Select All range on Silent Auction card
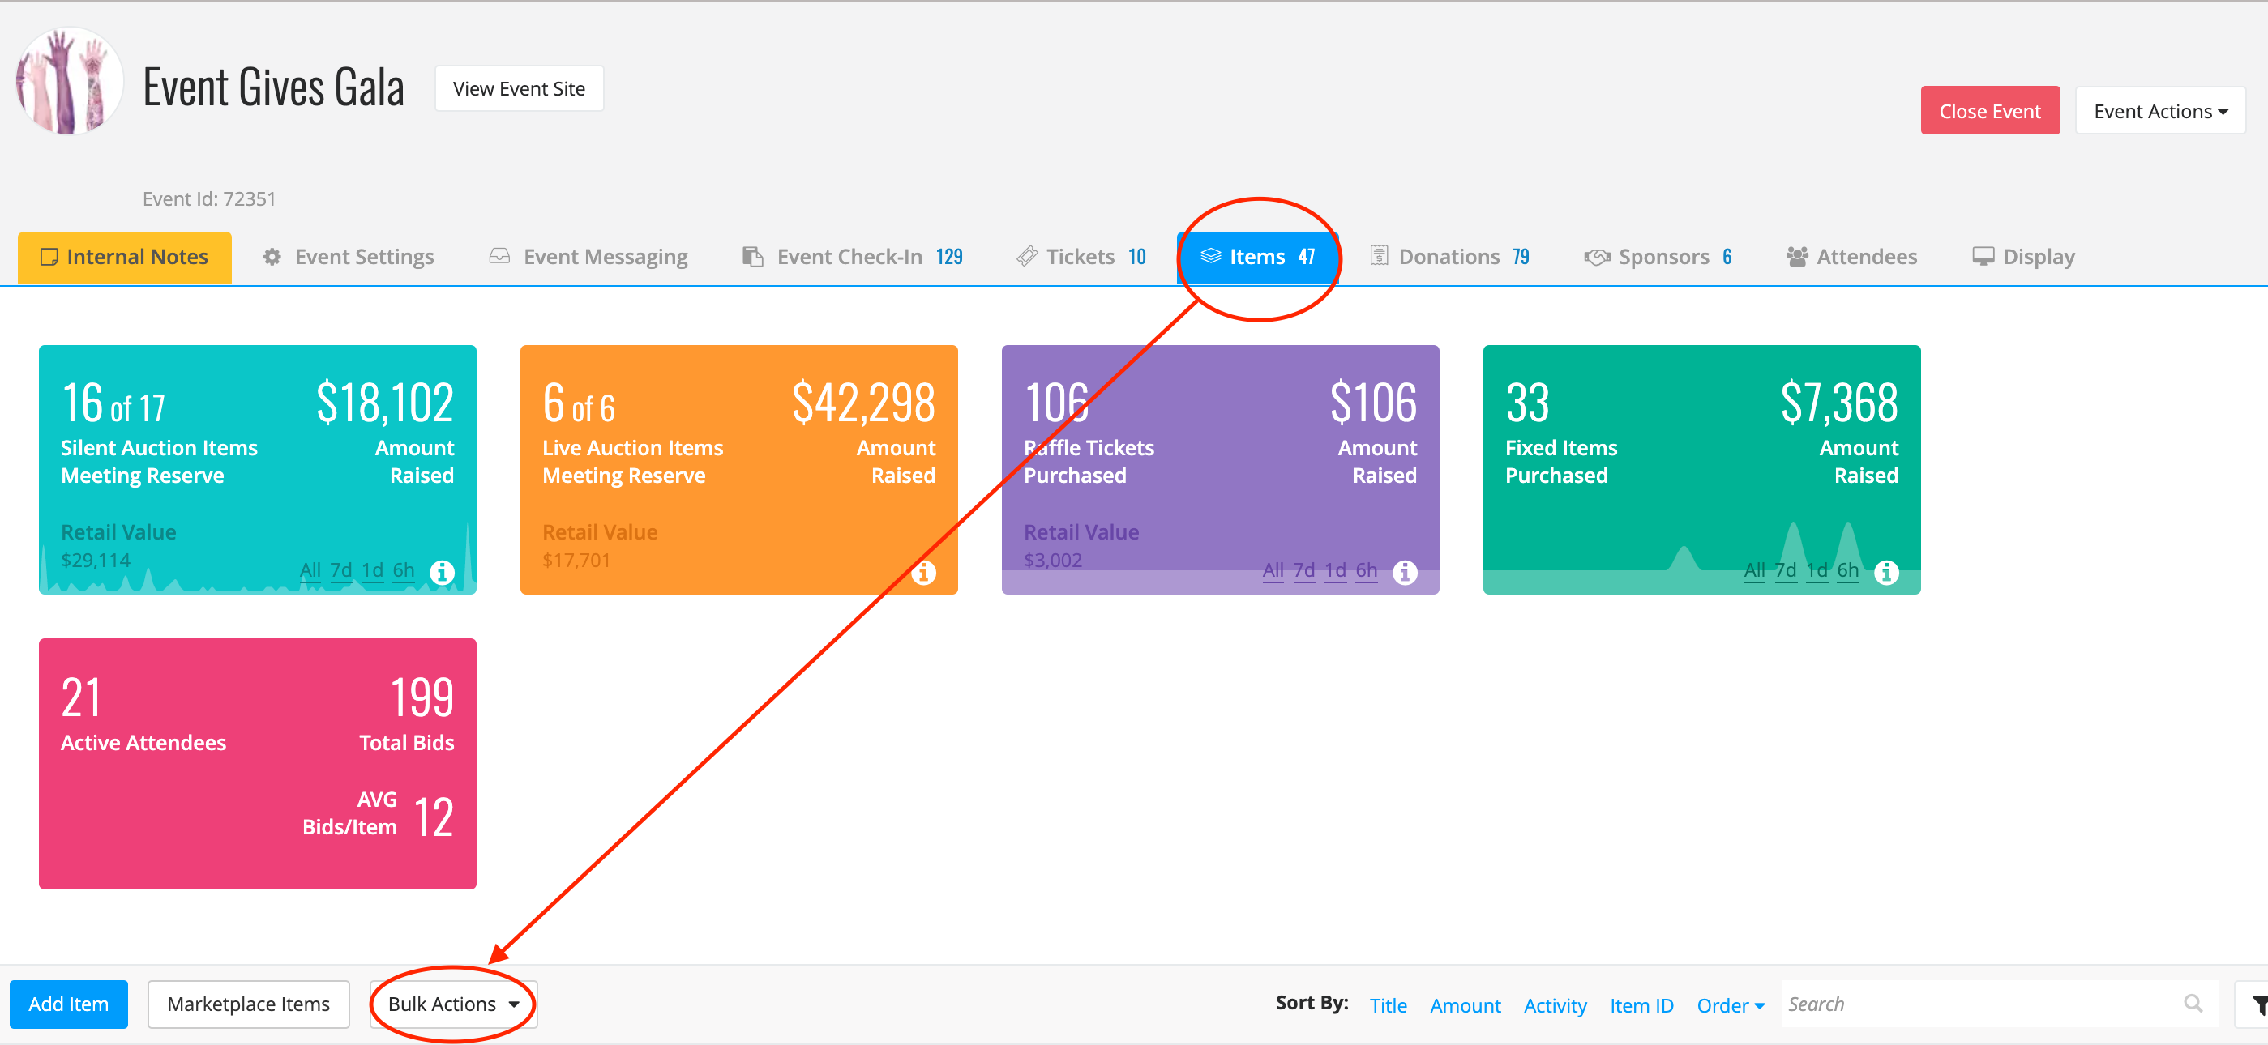 (310, 570)
